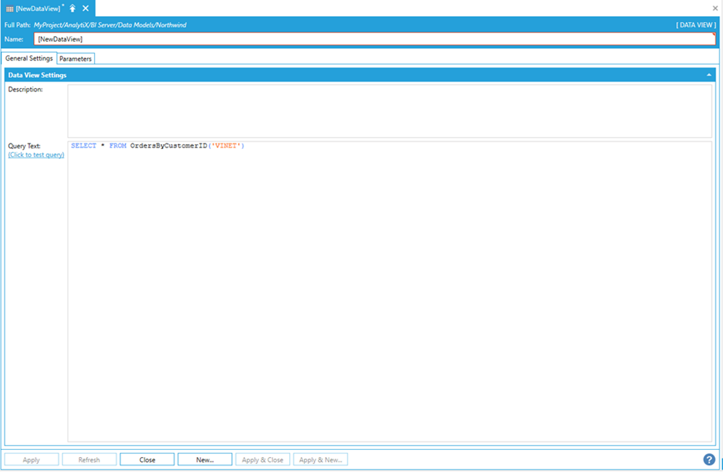Image resolution: width=723 pixels, height=472 pixels.
Task: Click inside the Description text box
Action: tap(389, 111)
